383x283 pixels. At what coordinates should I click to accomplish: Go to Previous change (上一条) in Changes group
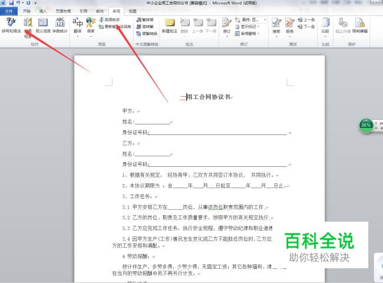click(306, 20)
